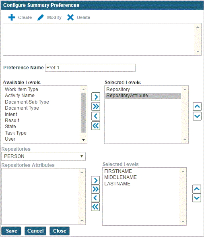Move RepositoryAttribute up with the up arrow

point(197,106)
